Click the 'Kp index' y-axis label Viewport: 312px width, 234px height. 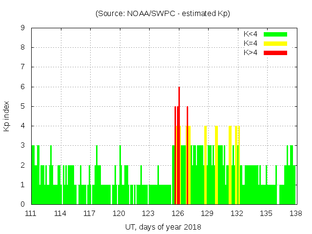(x=7, y=116)
